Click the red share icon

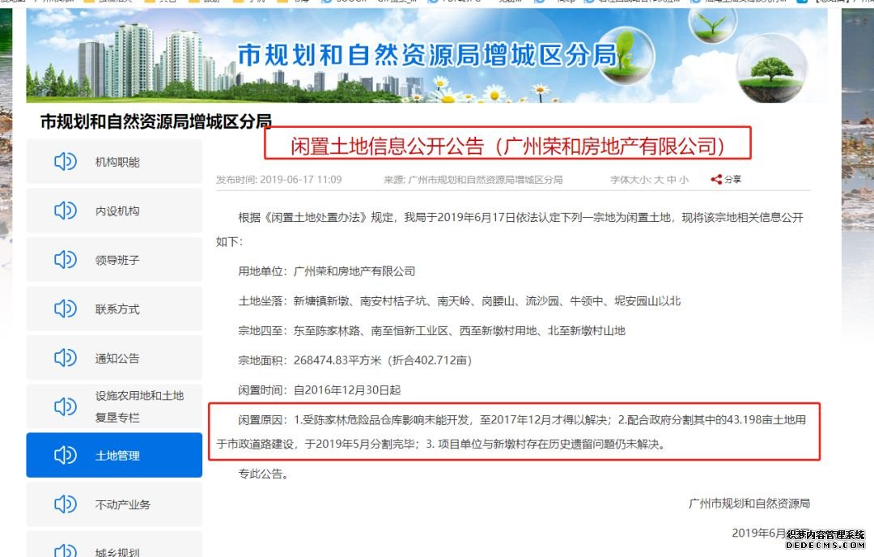pos(716,180)
